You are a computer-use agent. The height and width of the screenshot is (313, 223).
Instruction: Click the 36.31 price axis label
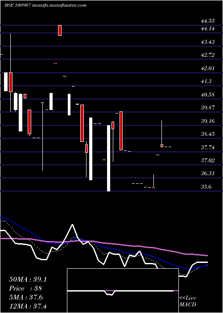[x=208, y=173]
